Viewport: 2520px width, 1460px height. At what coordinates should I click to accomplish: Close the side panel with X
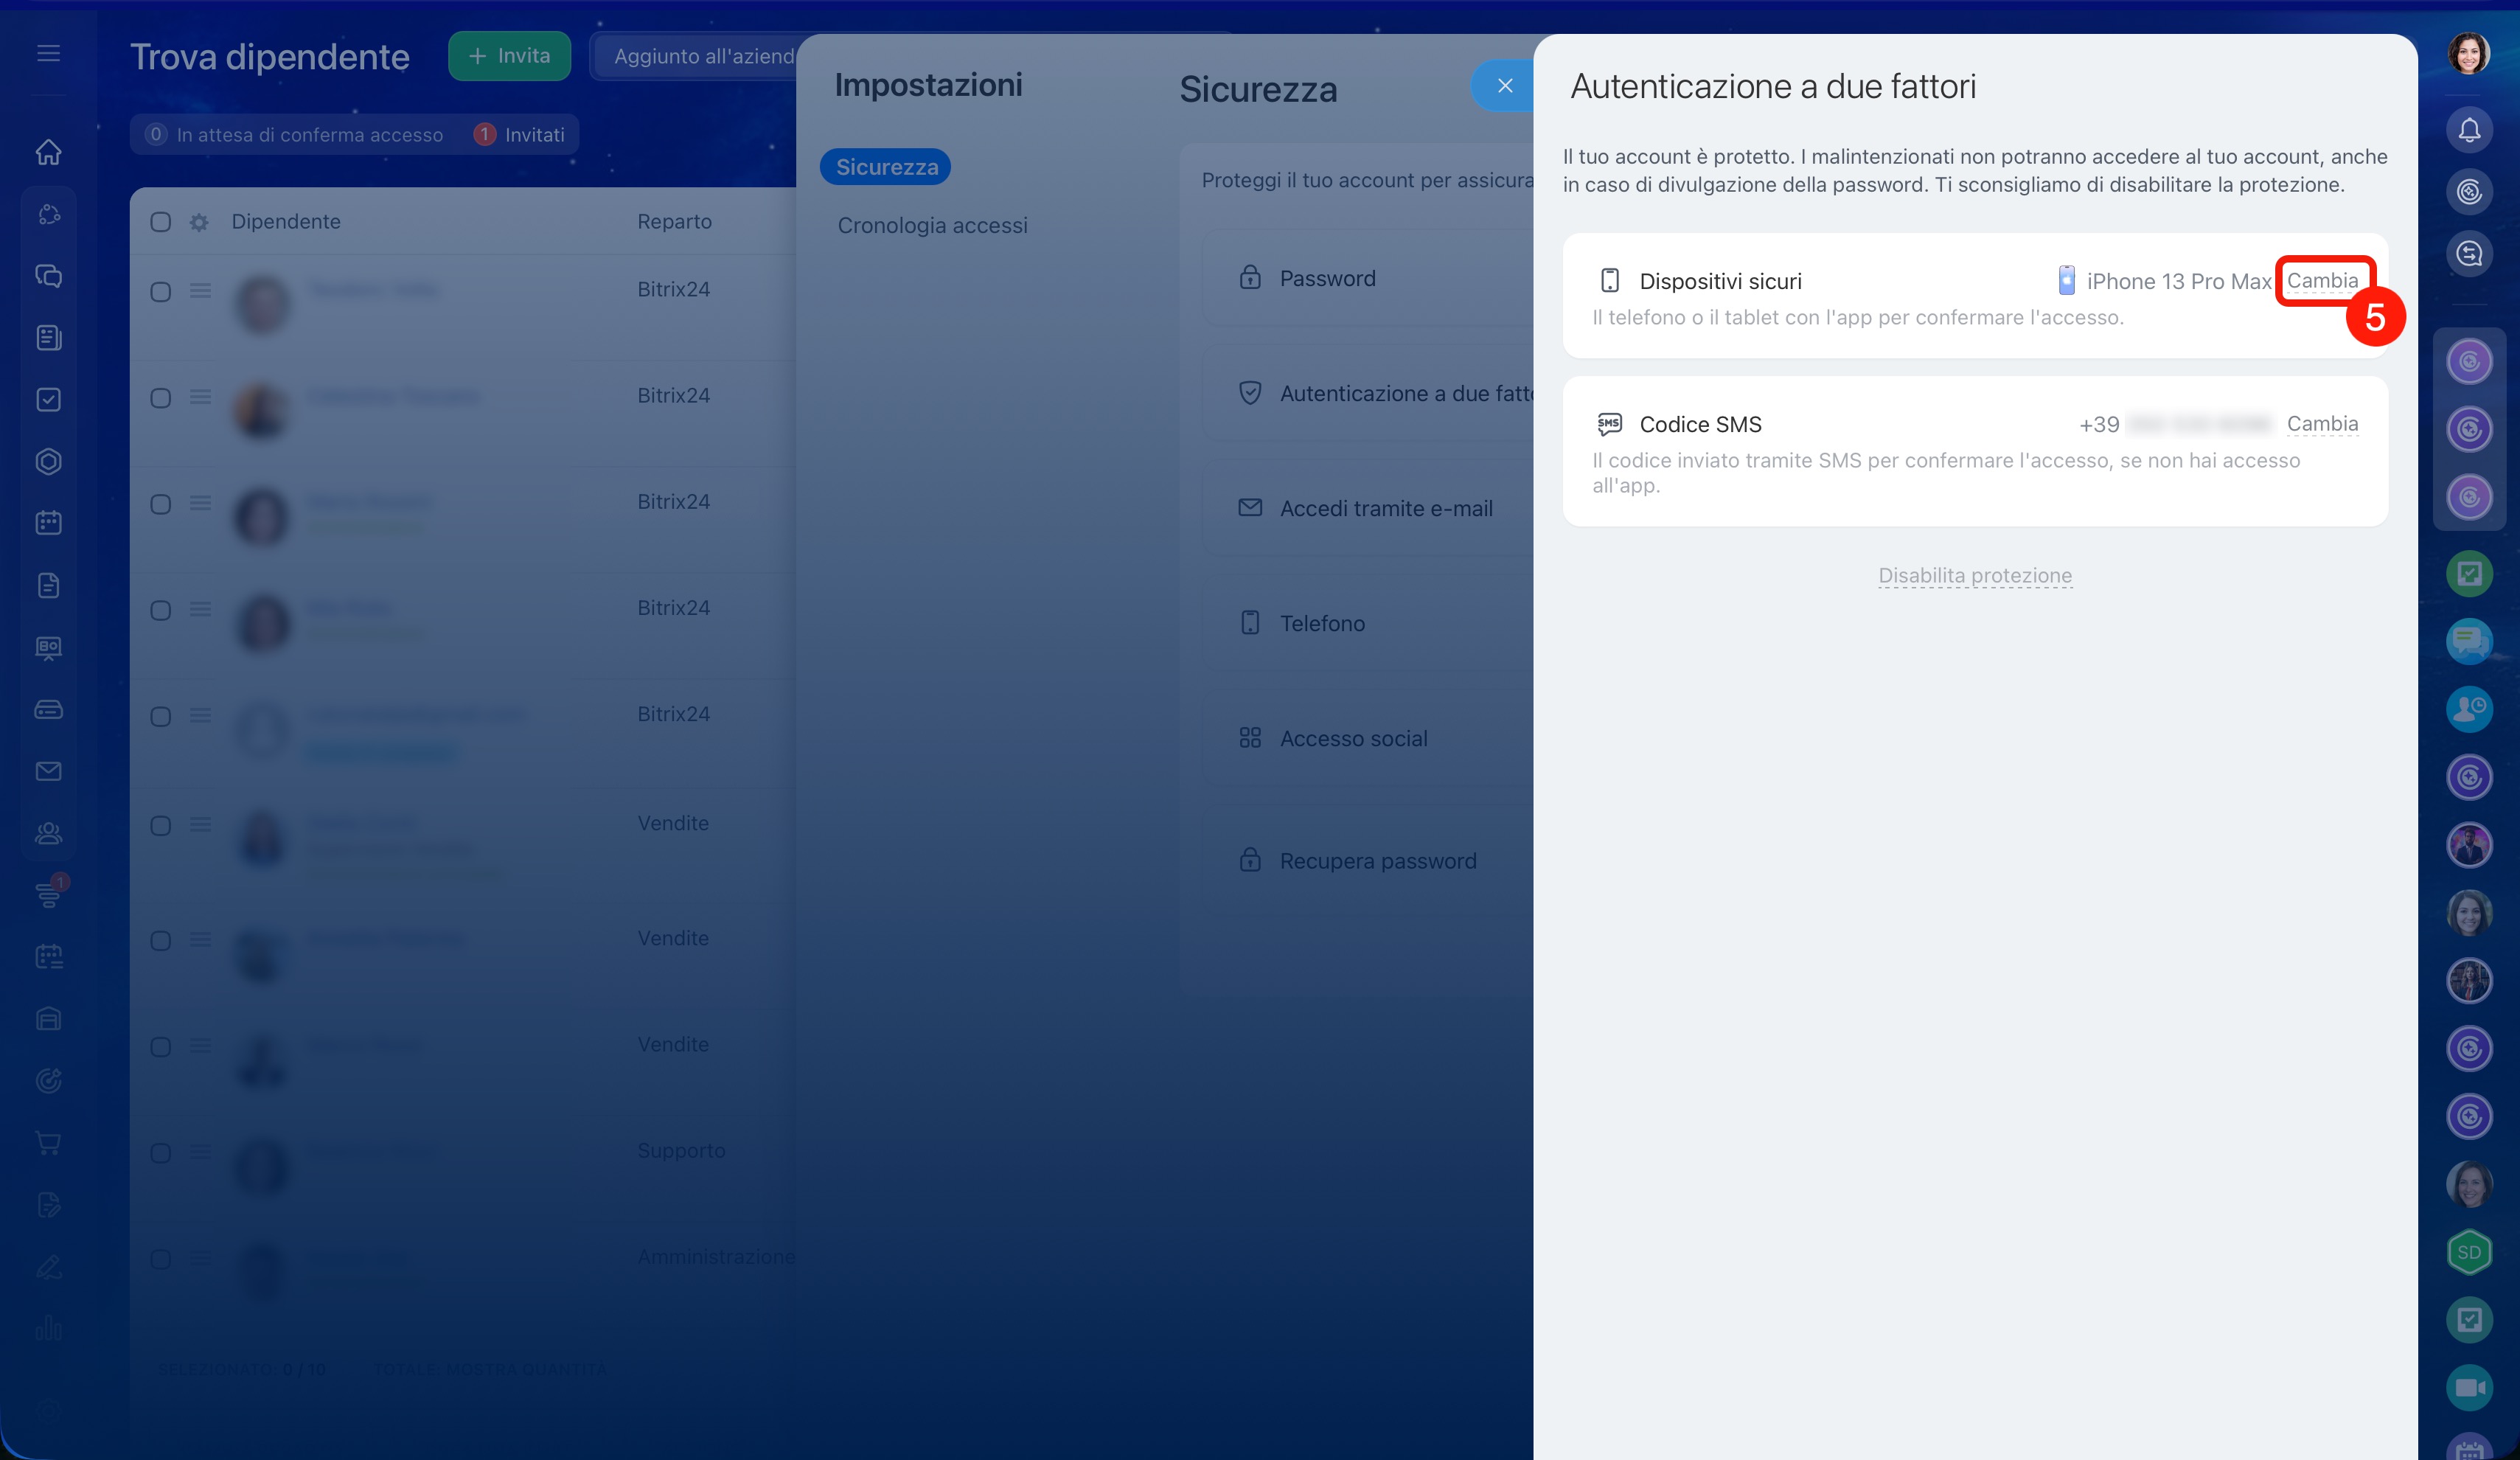(1504, 86)
